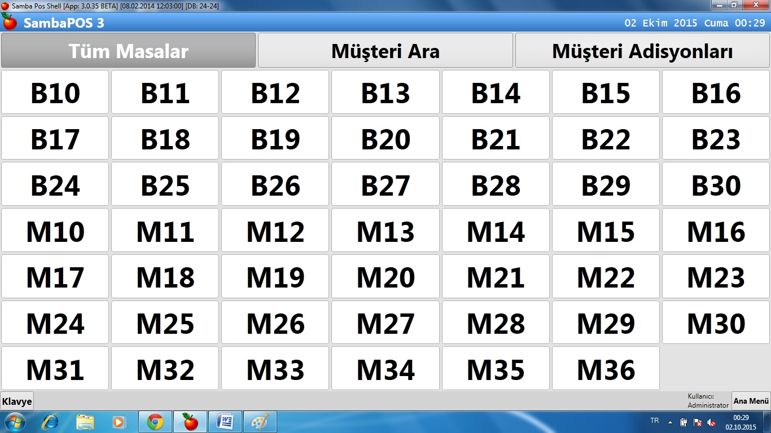Viewport: 771px width, 433px height.
Task: Open the Müşteri Ara tab
Action: click(385, 51)
